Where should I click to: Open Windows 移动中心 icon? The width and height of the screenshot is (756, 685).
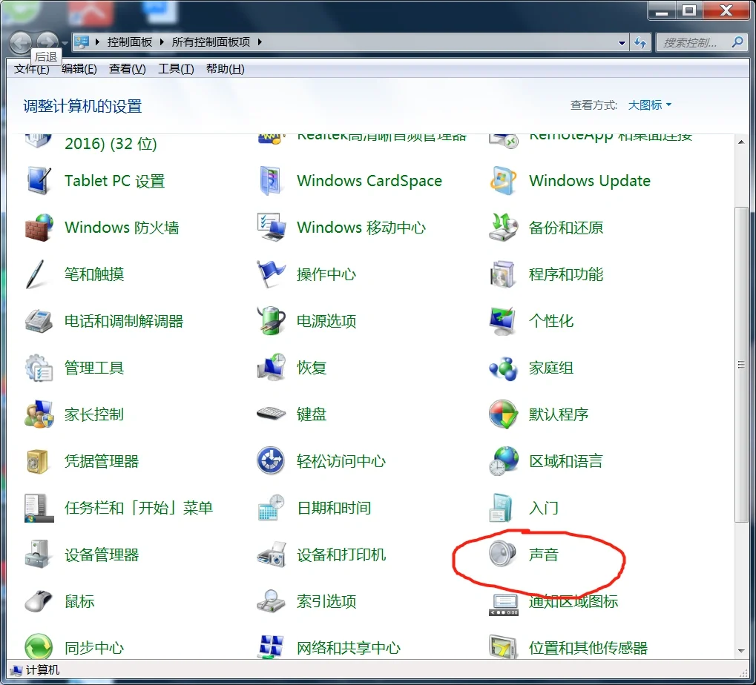271,228
